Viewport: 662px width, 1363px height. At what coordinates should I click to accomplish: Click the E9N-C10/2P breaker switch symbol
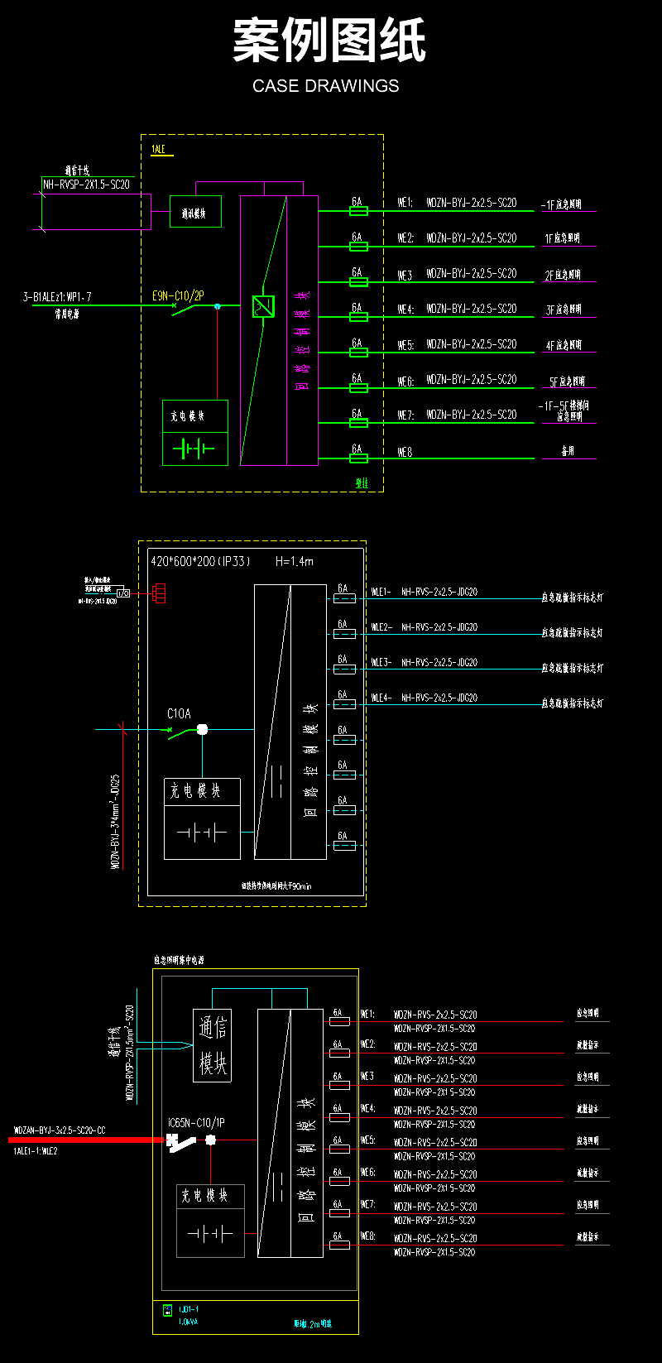pos(186,308)
